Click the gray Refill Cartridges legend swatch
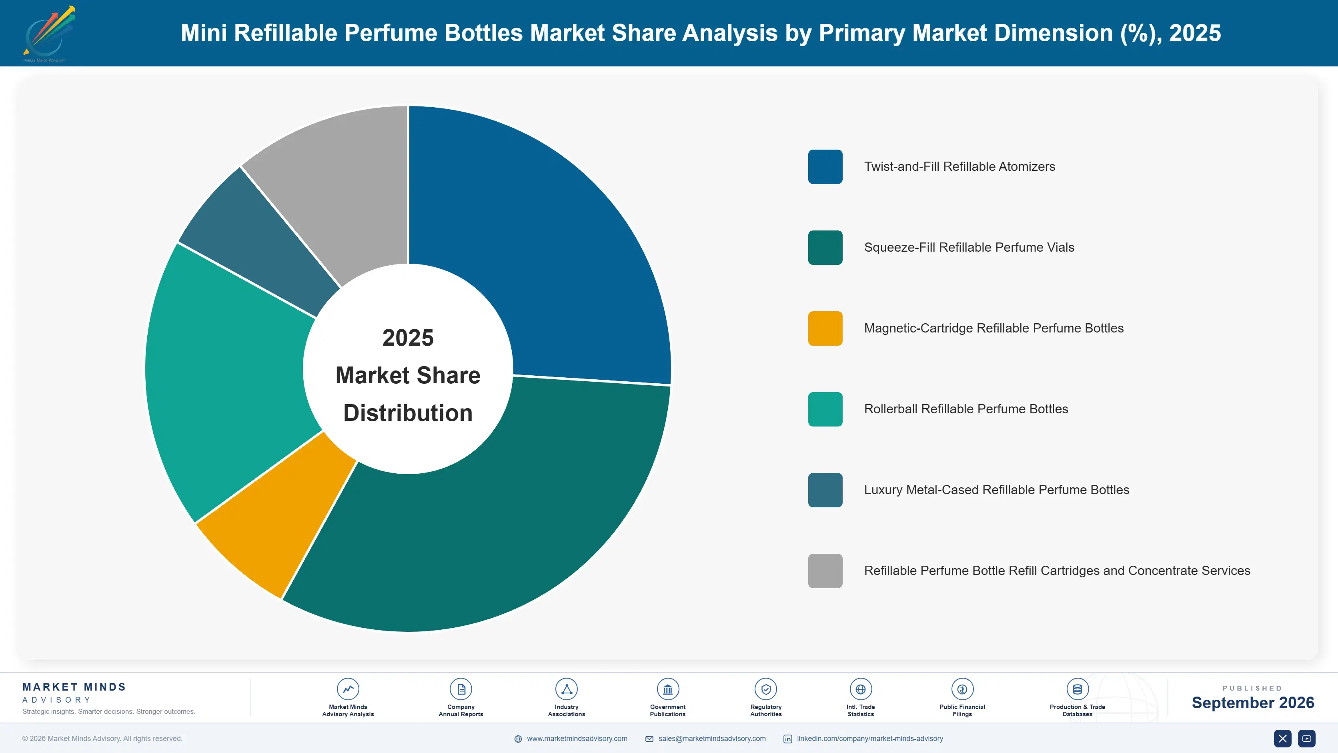1338x753 pixels. coord(825,571)
